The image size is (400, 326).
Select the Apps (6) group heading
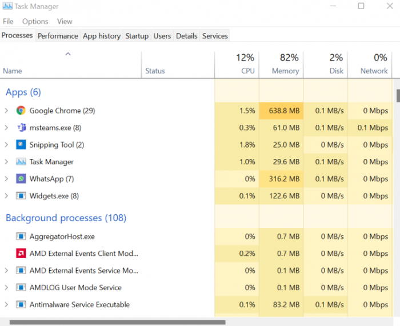23,92
